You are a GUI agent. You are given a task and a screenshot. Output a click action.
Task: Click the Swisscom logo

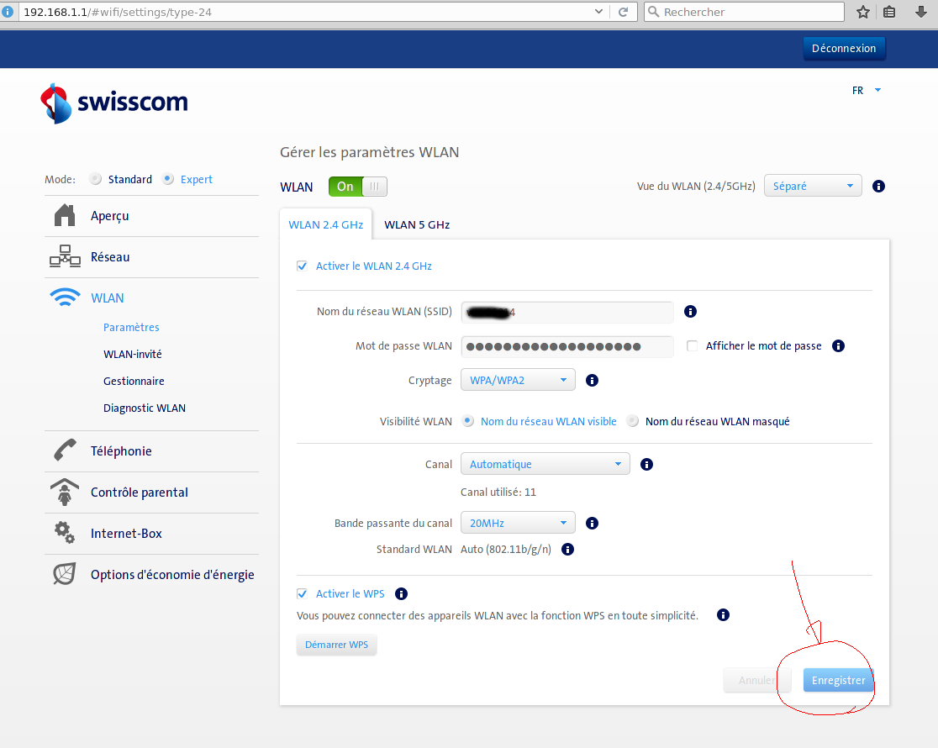coord(114,103)
